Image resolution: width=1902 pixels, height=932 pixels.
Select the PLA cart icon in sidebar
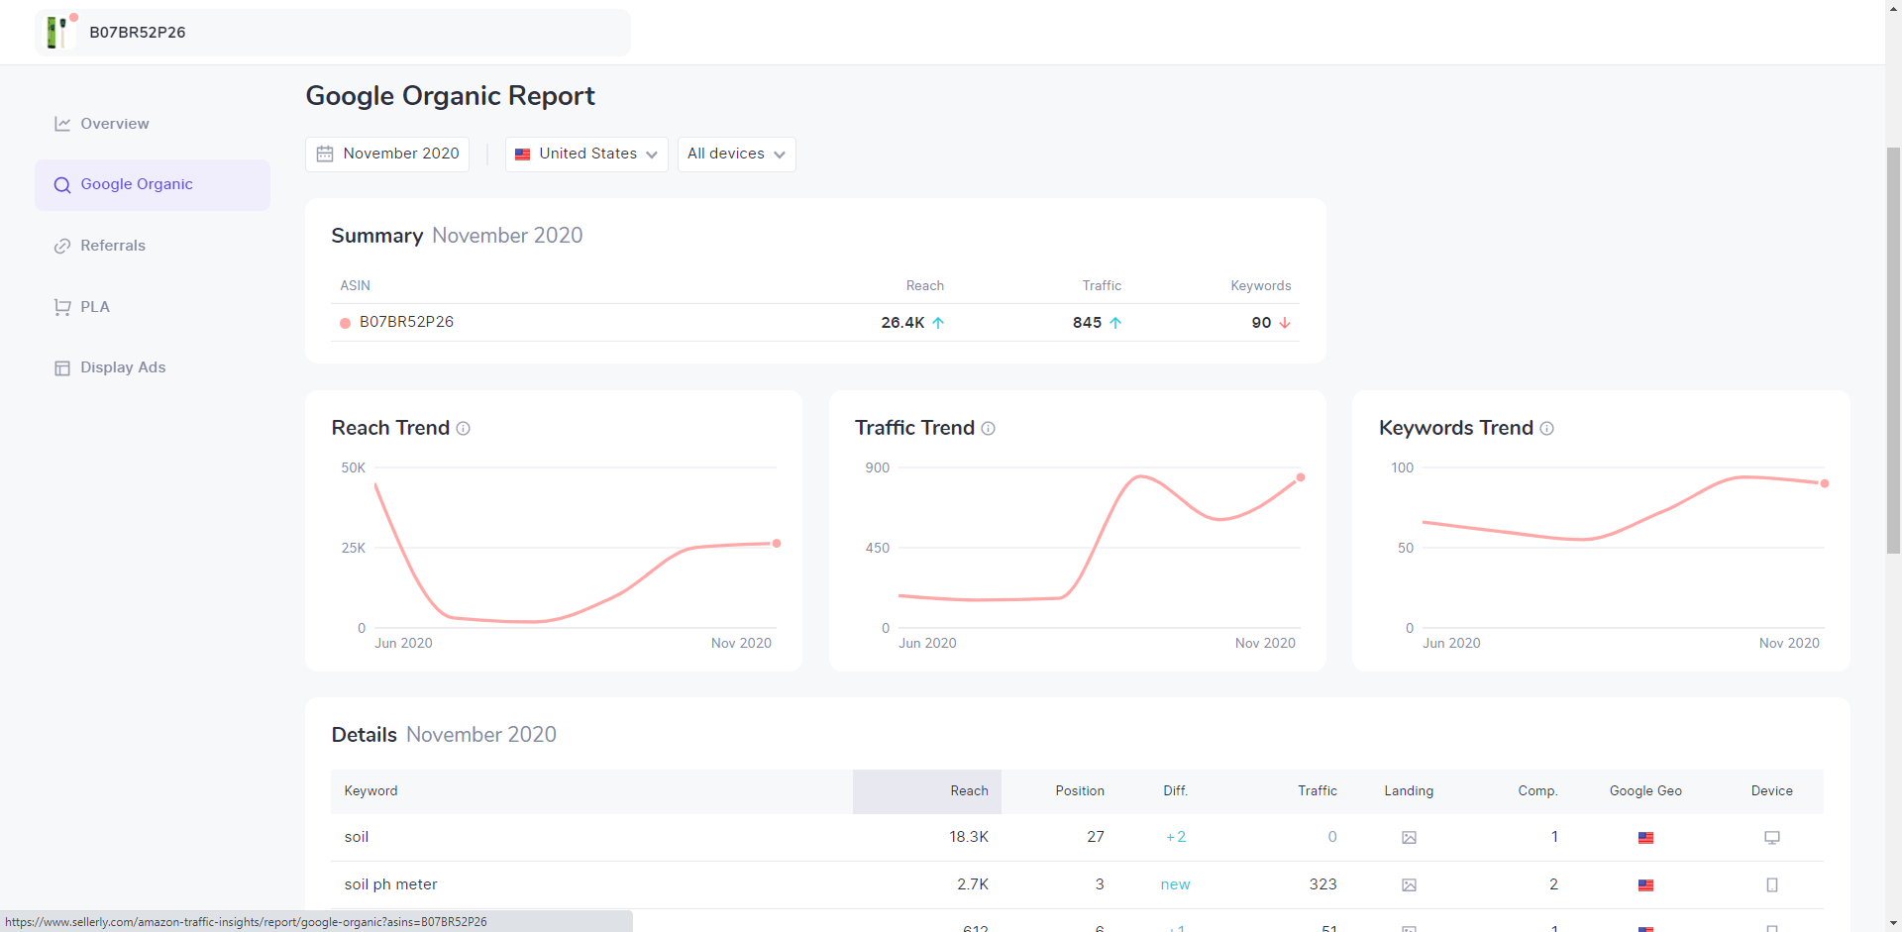pyautogui.click(x=61, y=306)
